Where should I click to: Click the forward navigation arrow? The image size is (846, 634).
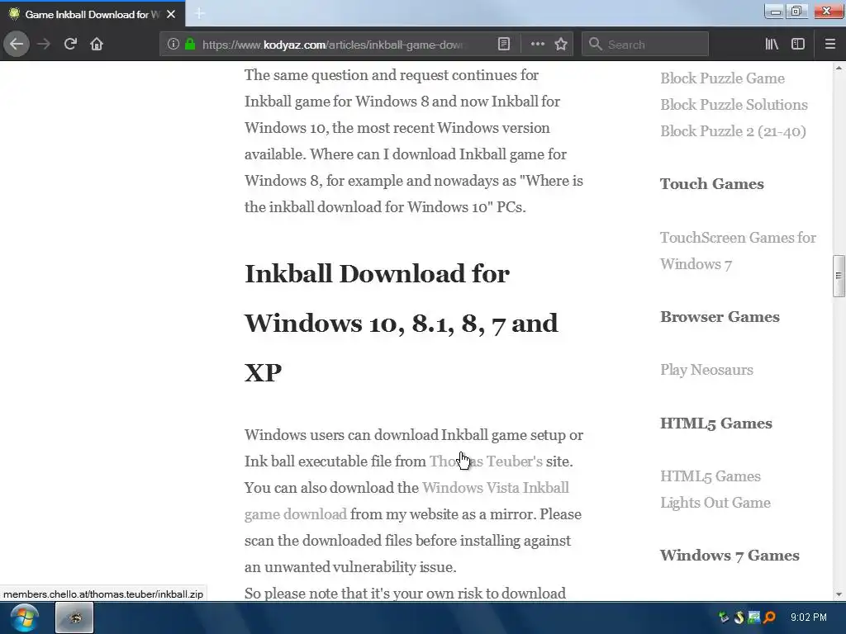44,45
